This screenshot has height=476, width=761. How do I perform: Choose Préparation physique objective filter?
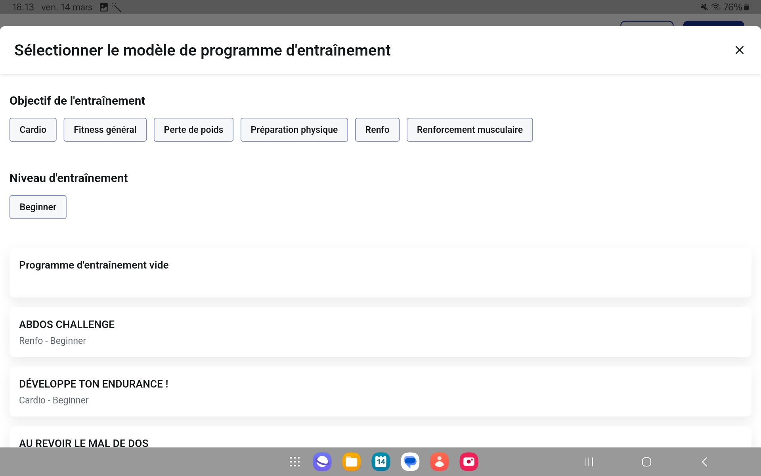(294, 130)
